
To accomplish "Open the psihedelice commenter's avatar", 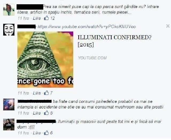I will click(9, 104).
